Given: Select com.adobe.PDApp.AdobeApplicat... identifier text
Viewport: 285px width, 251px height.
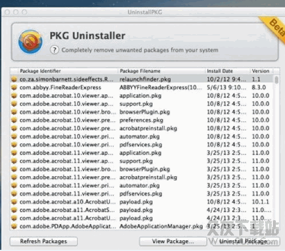Looking at the screenshot, I should pyautogui.click(x=68, y=226).
